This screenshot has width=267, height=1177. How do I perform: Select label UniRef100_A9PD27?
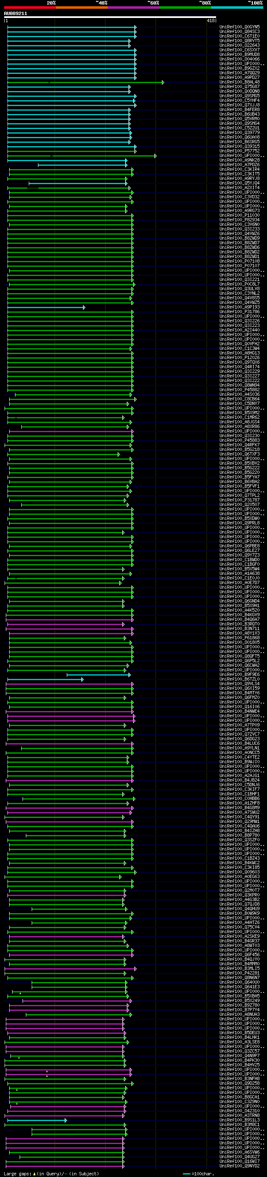(239, 77)
